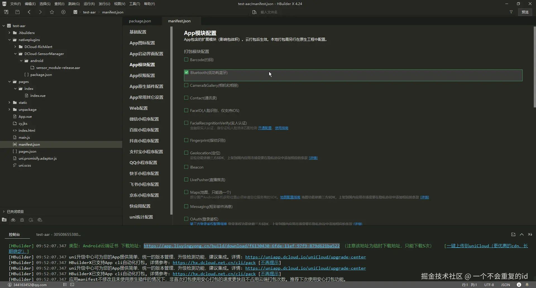Open the 文件(F) menu

pos(16,4)
